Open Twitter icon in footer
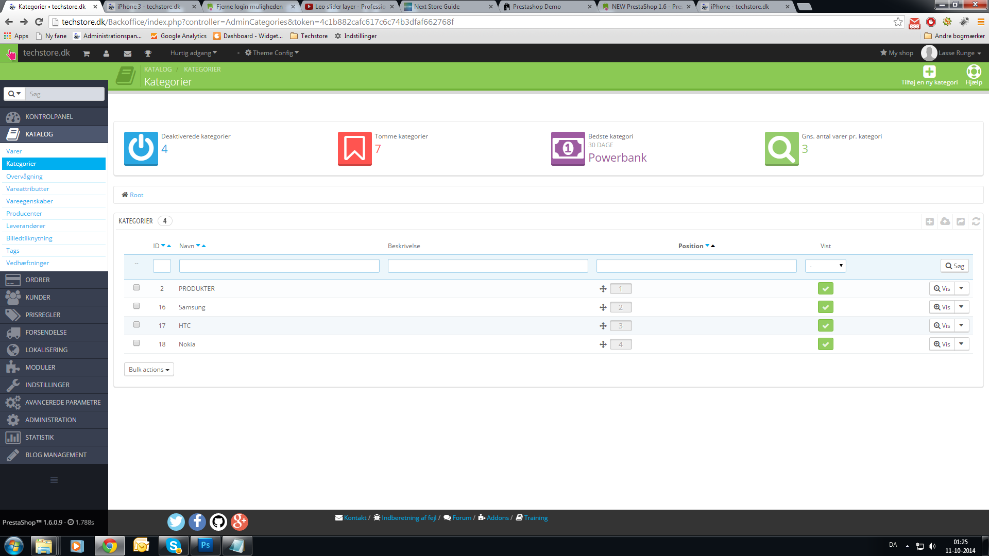This screenshot has height=556, width=989. (176, 522)
